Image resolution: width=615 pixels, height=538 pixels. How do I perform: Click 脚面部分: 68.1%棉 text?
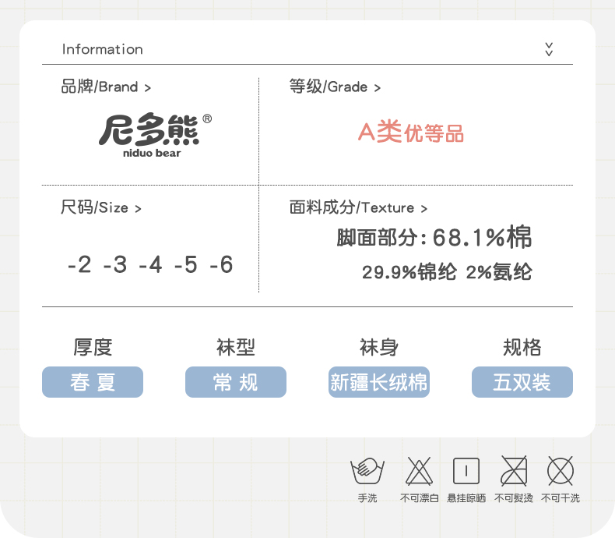click(x=434, y=237)
